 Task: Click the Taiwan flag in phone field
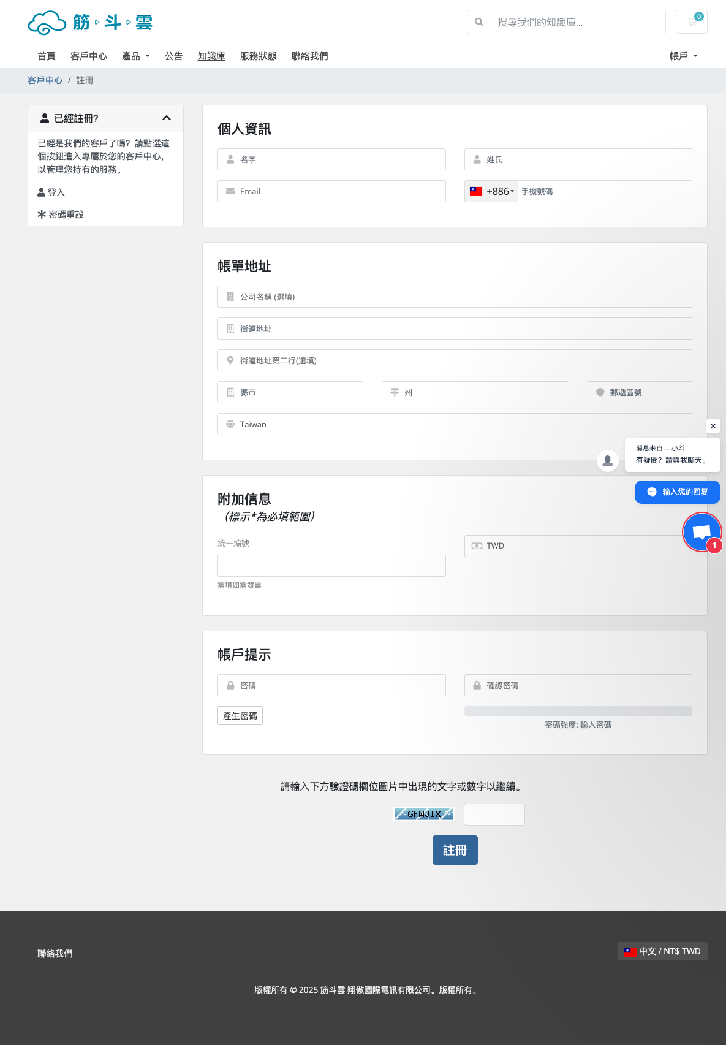pos(476,191)
